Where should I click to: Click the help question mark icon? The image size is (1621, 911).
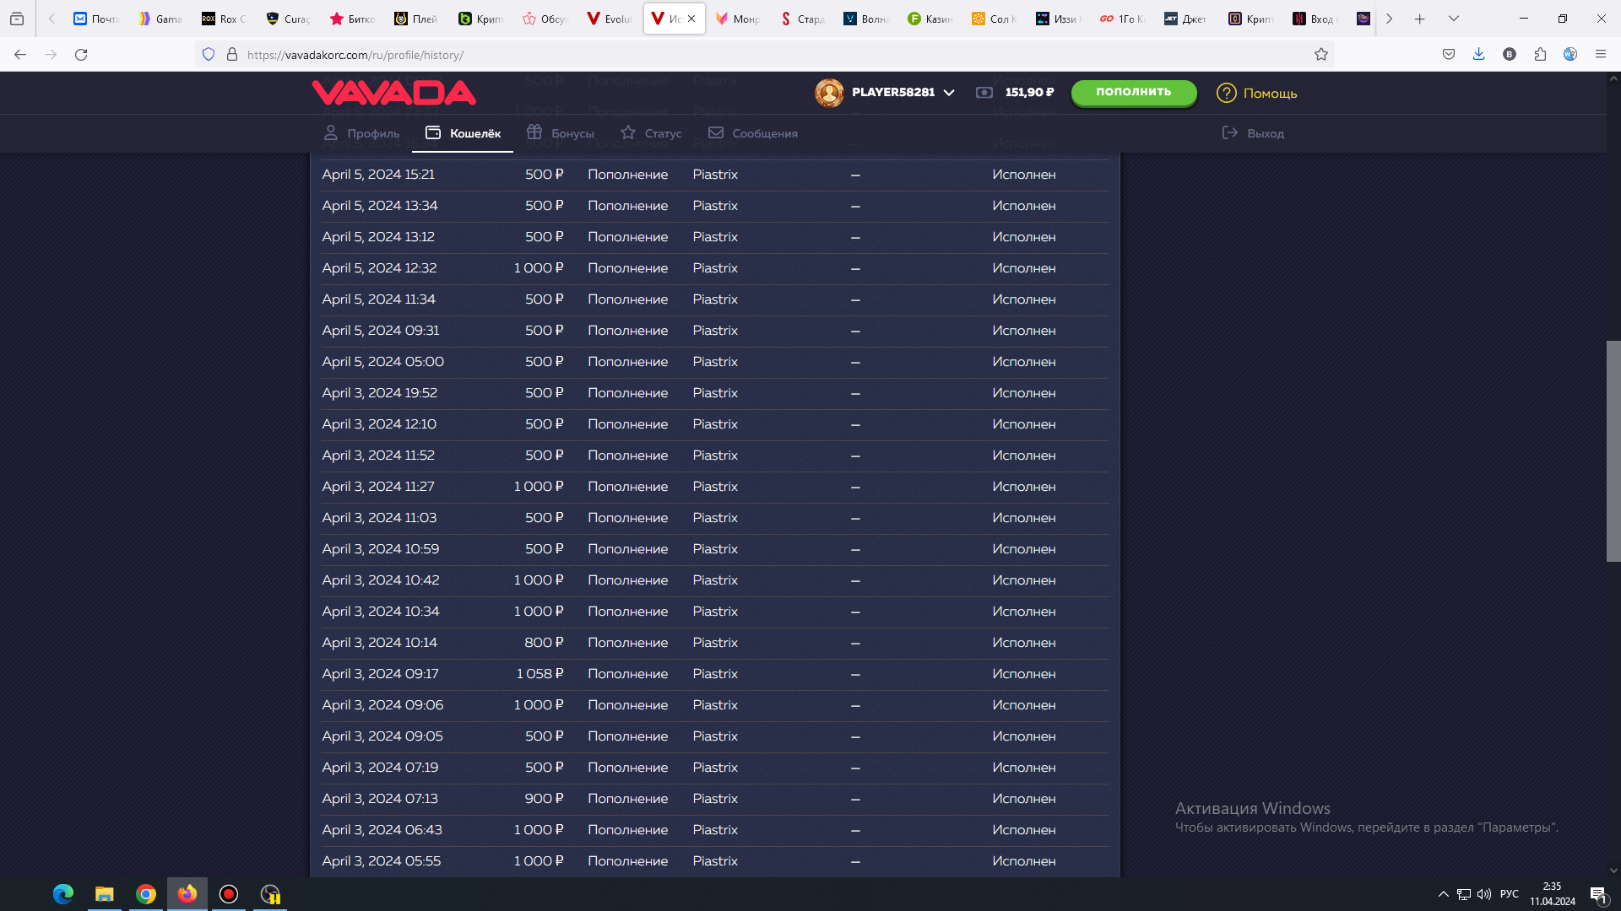click(x=1226, y=93)
